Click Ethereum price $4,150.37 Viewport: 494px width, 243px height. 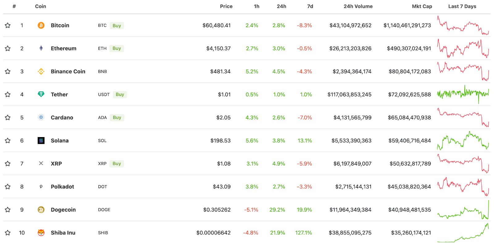point(219,48)
